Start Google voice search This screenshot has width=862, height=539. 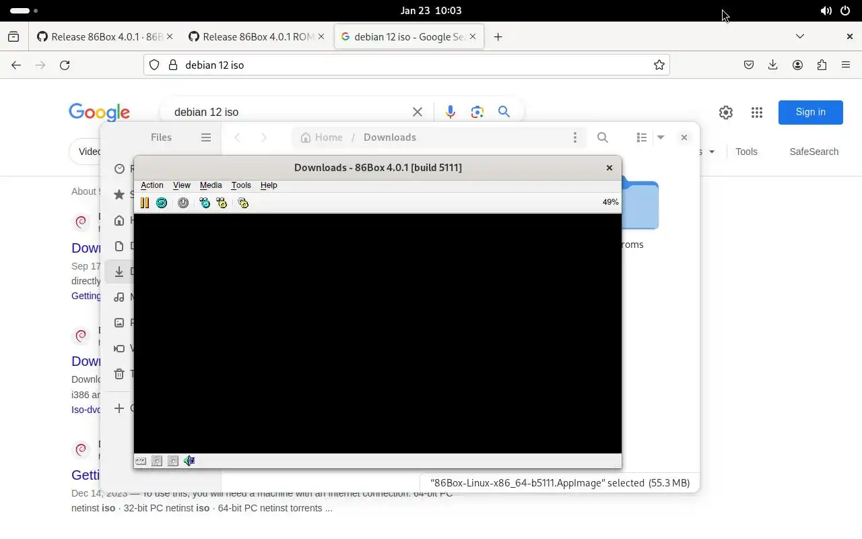[450, 112]
